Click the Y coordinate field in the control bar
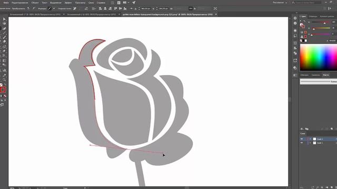 tap(163, 8)
